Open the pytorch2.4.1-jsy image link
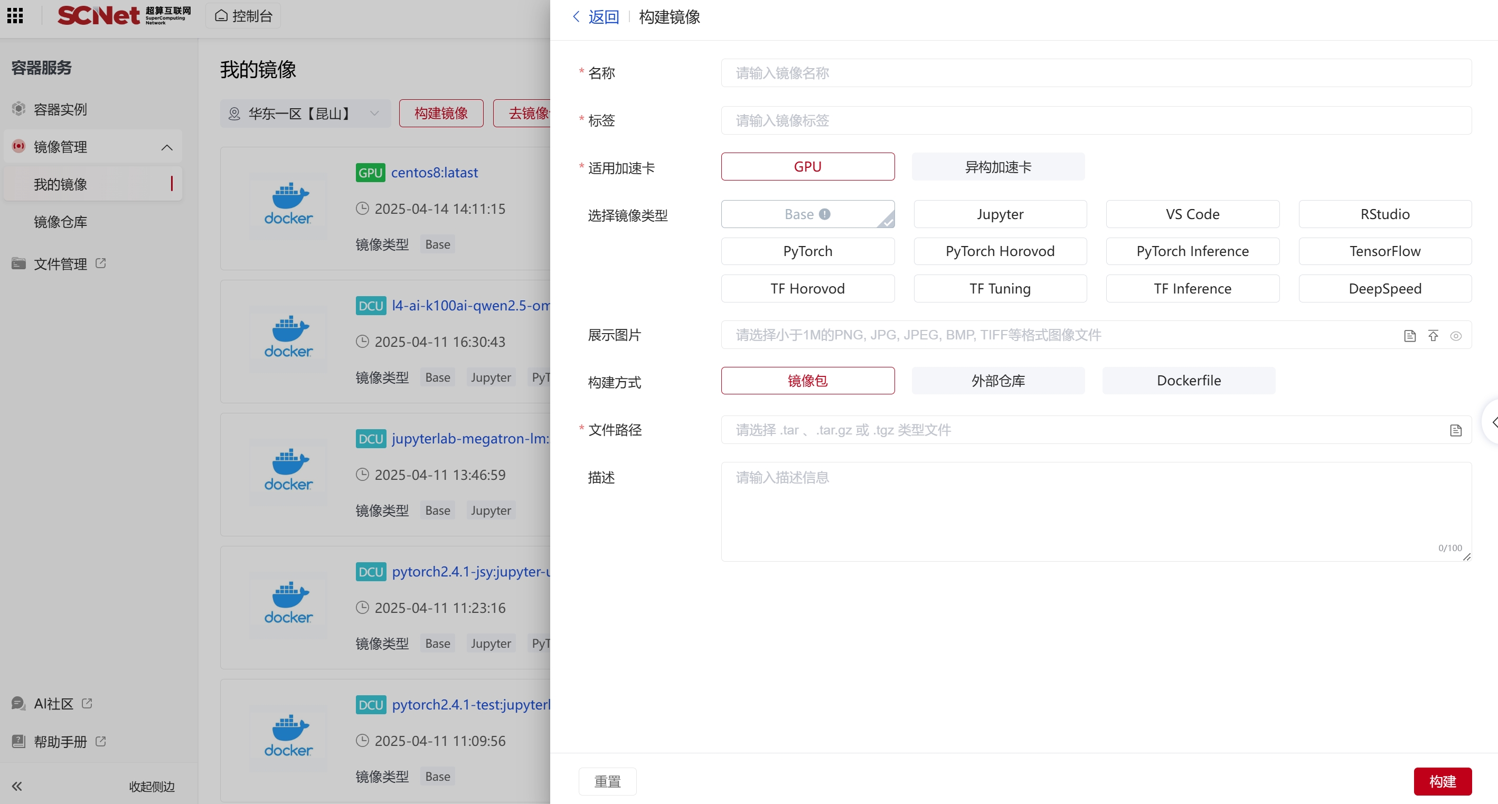Image resolution: width=1498 pixels, height=804 pixels. 470,572
